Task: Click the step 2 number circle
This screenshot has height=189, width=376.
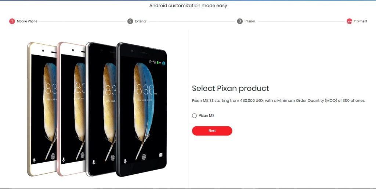Action: coord(130,21)
